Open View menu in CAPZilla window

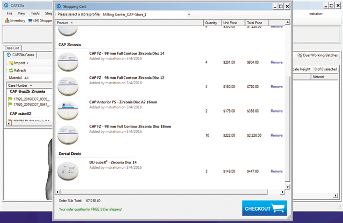tap(21, 13)
